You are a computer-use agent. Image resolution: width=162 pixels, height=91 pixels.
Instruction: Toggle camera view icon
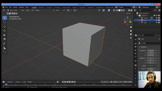click(131, 34)
